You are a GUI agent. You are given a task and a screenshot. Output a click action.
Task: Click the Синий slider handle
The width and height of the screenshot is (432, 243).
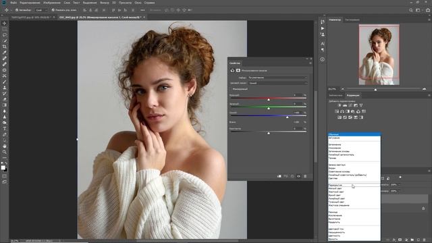[x=287, y=117]
